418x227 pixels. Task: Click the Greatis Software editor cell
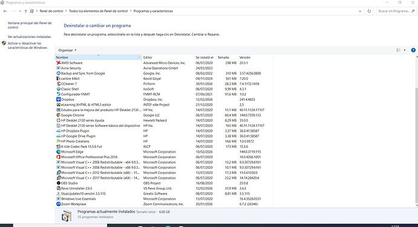[x=155, y=194]
